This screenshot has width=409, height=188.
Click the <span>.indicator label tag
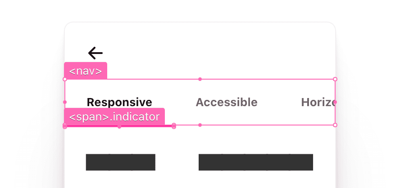[114, 117]
